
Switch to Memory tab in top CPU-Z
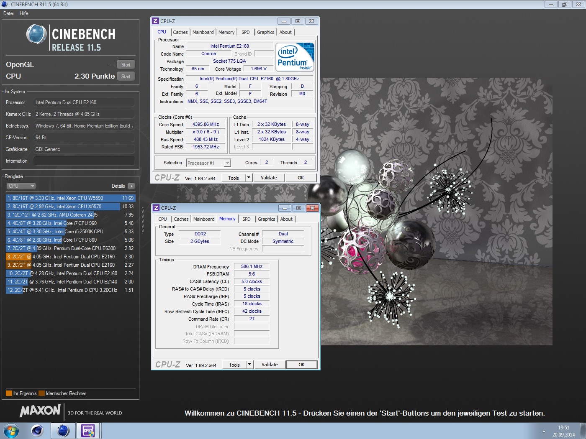tap(226, 32)
